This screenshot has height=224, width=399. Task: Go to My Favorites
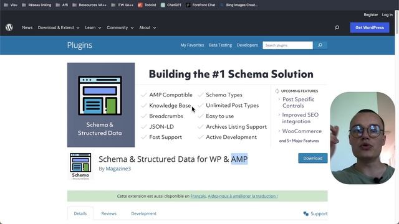click(x=192, y=45)
